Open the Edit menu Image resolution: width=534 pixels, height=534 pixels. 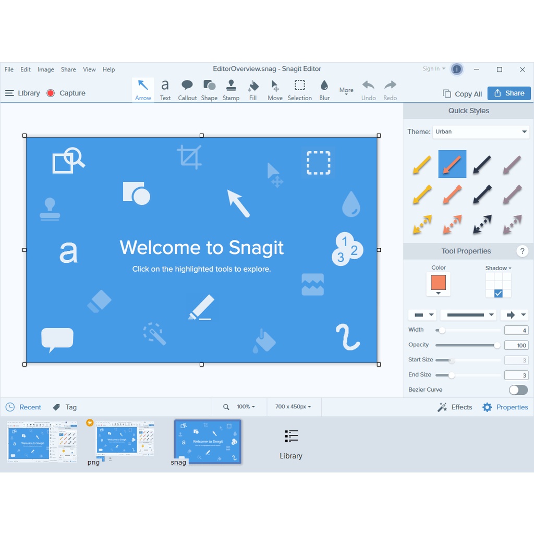(26, 69)
